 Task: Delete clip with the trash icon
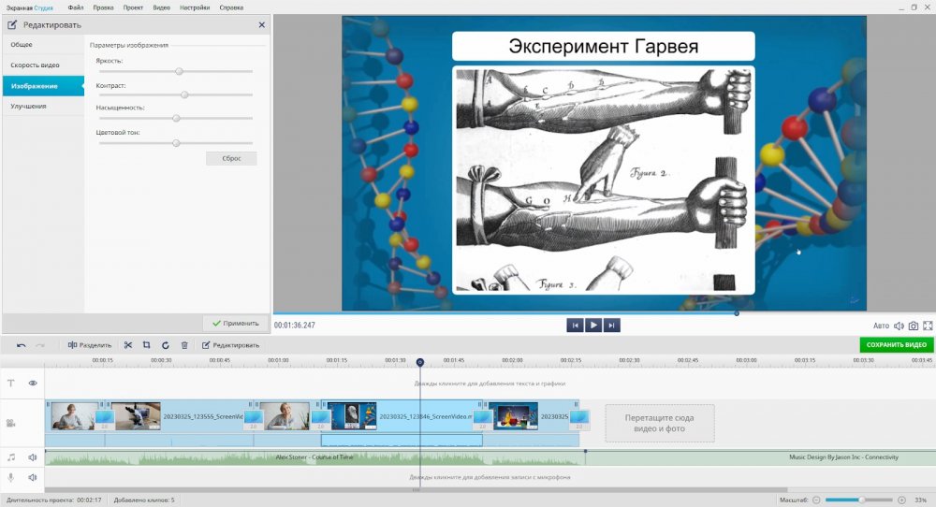(x=184, y=345)
